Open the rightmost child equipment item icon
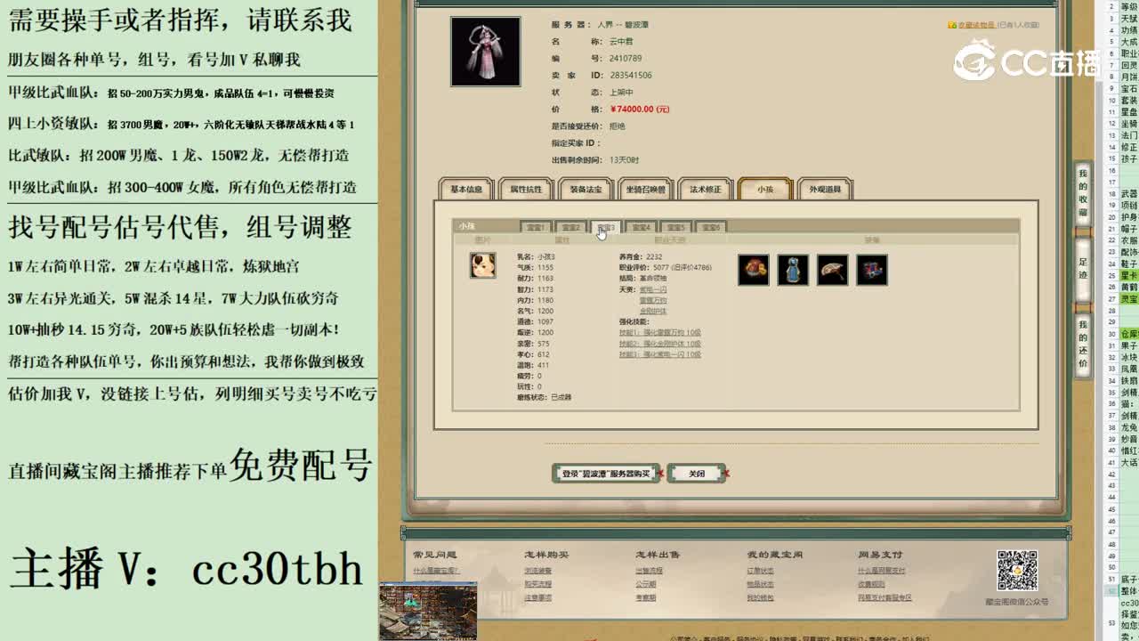The image size is (1139, 641). (872, 271)
